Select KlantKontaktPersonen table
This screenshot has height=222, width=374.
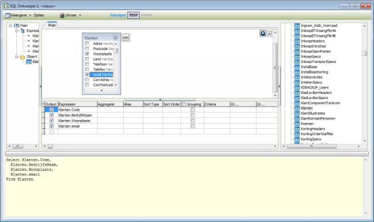(x=318, y=118)
